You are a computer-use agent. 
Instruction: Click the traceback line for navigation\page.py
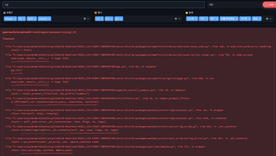click(x=110, y=78)
